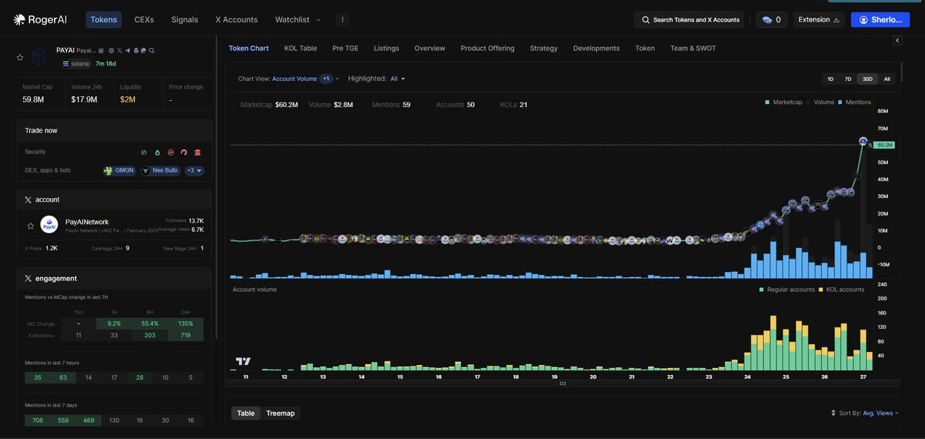Screen dimensions: 925x439
Task: Click the TradingView logo on the chart
Action: [244, 361]
